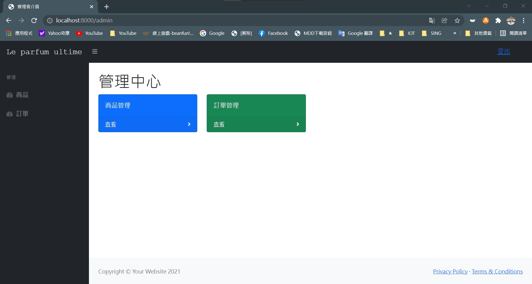Open the extensions puzzle icon
Screen dimensions: 532x284
point(498,20)
